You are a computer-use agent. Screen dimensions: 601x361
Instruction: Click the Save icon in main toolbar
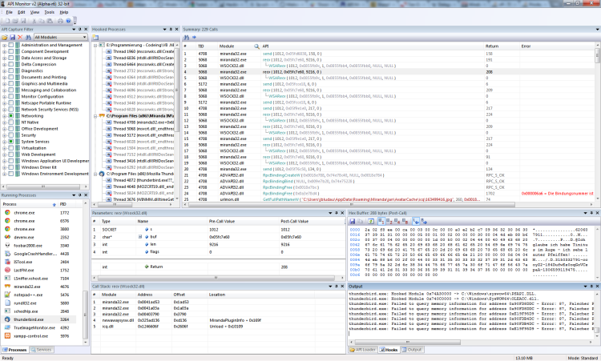pos(23,21)
